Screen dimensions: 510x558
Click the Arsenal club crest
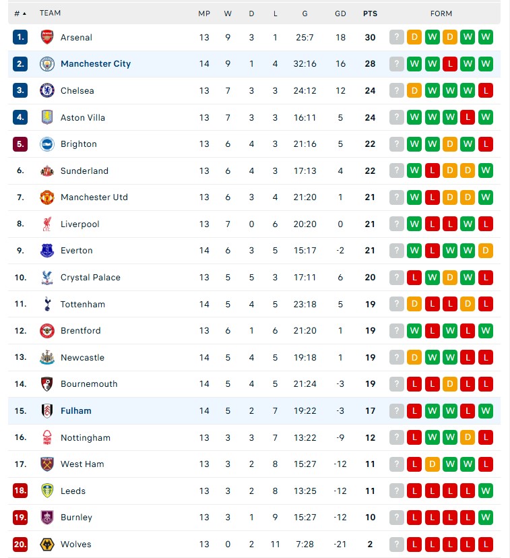46,37
